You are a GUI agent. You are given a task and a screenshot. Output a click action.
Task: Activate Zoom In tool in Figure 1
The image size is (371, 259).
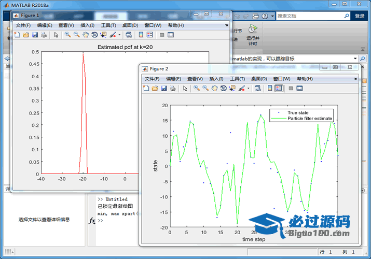[x=67, y=35]
